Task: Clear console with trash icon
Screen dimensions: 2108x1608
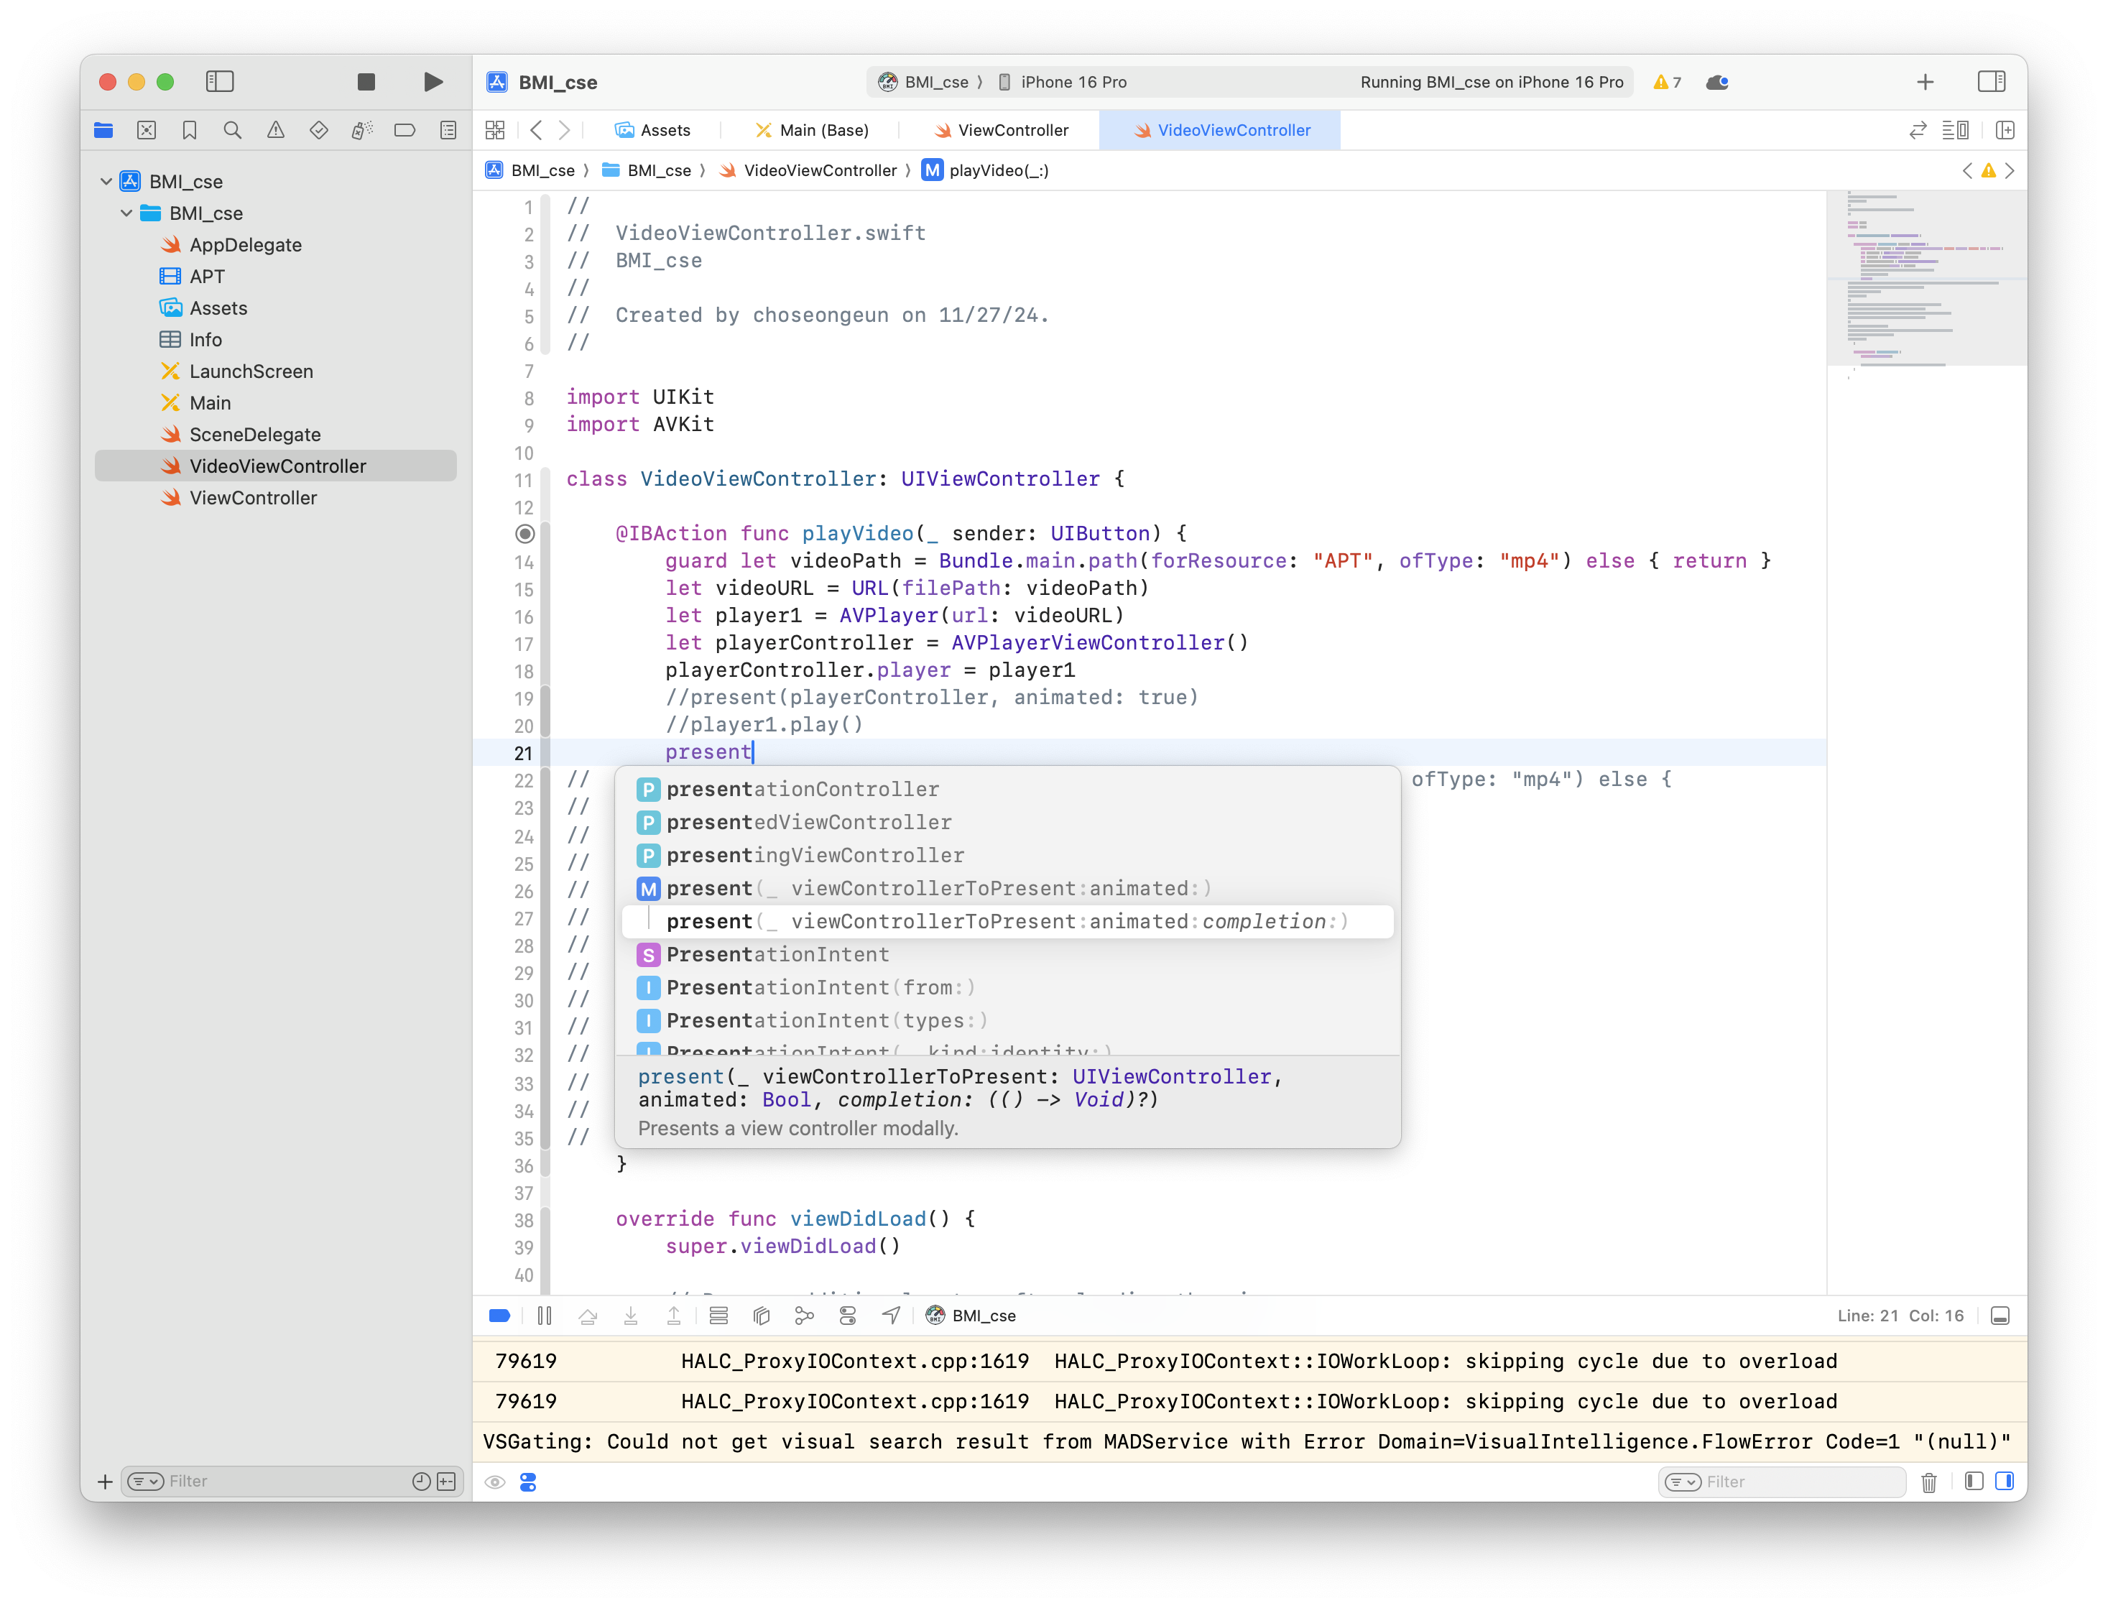Action: pos(1928,1482)
